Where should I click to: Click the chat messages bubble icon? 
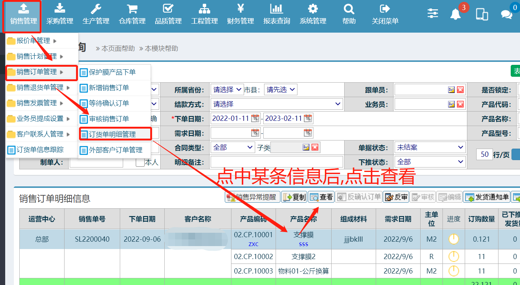point(506,14)
